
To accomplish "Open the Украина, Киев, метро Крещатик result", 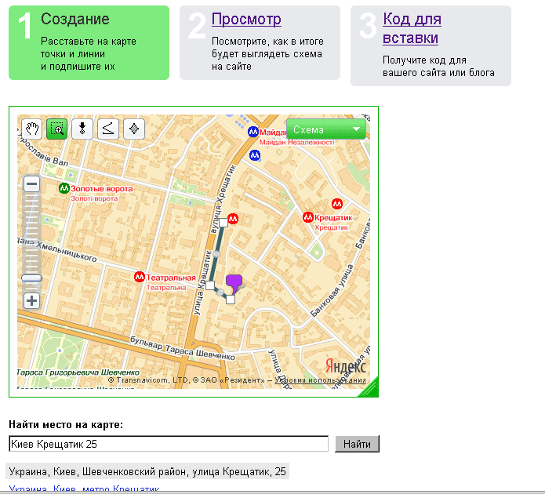I will (84, 488).
